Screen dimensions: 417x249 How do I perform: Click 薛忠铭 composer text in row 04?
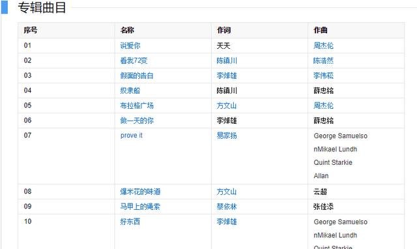(323, 91)
